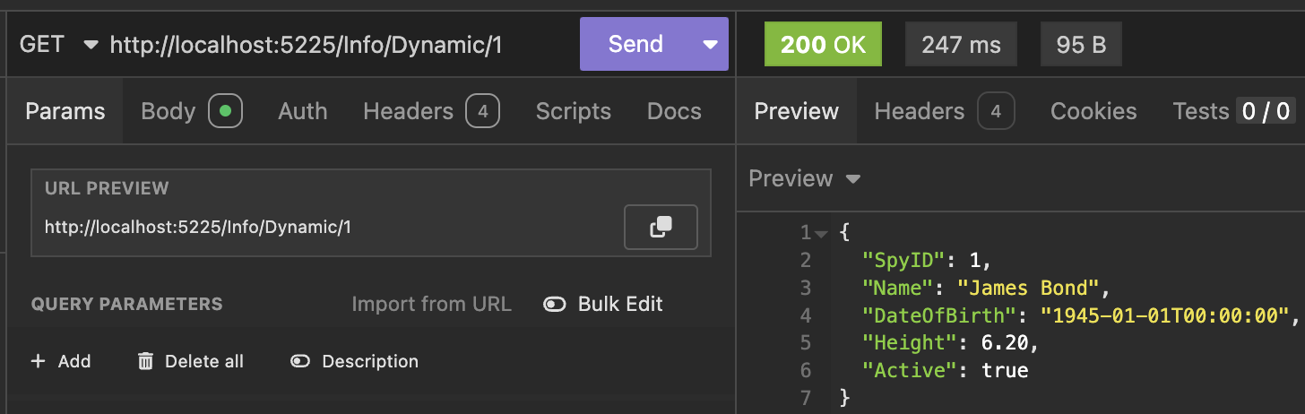The width and height of the screenshot is (1305, 414).
Task: Open the Docs tab
Action: tap(674, 111)
